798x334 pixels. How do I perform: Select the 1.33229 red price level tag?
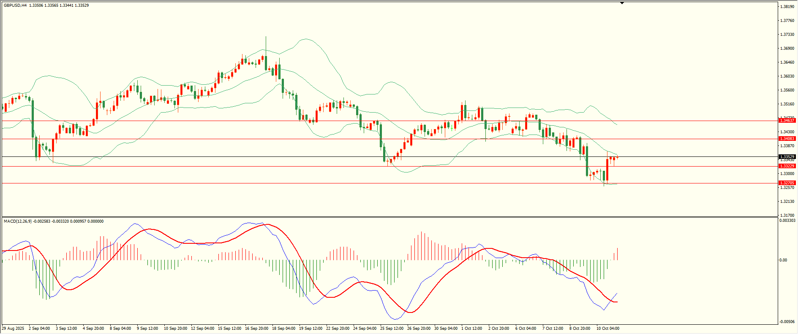point(787,166)
